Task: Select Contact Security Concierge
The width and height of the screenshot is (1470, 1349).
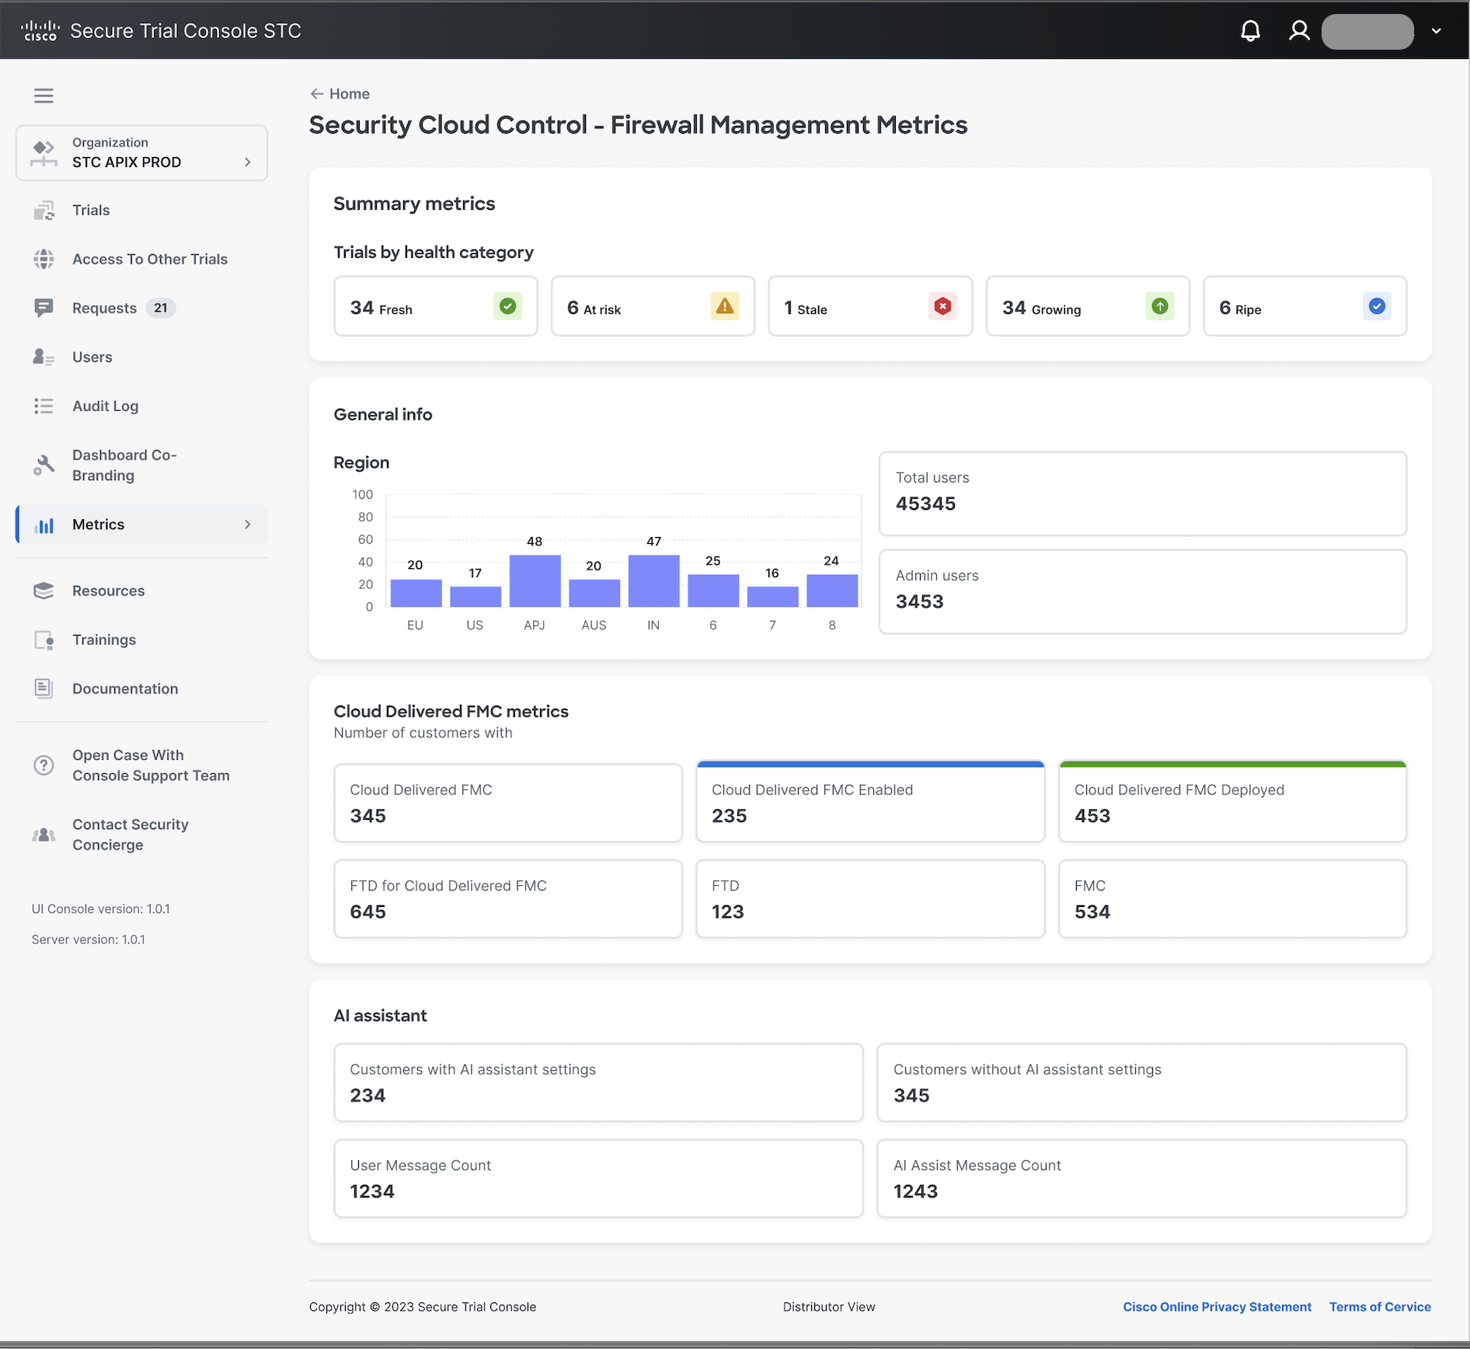Action: [x=131, y=835]
